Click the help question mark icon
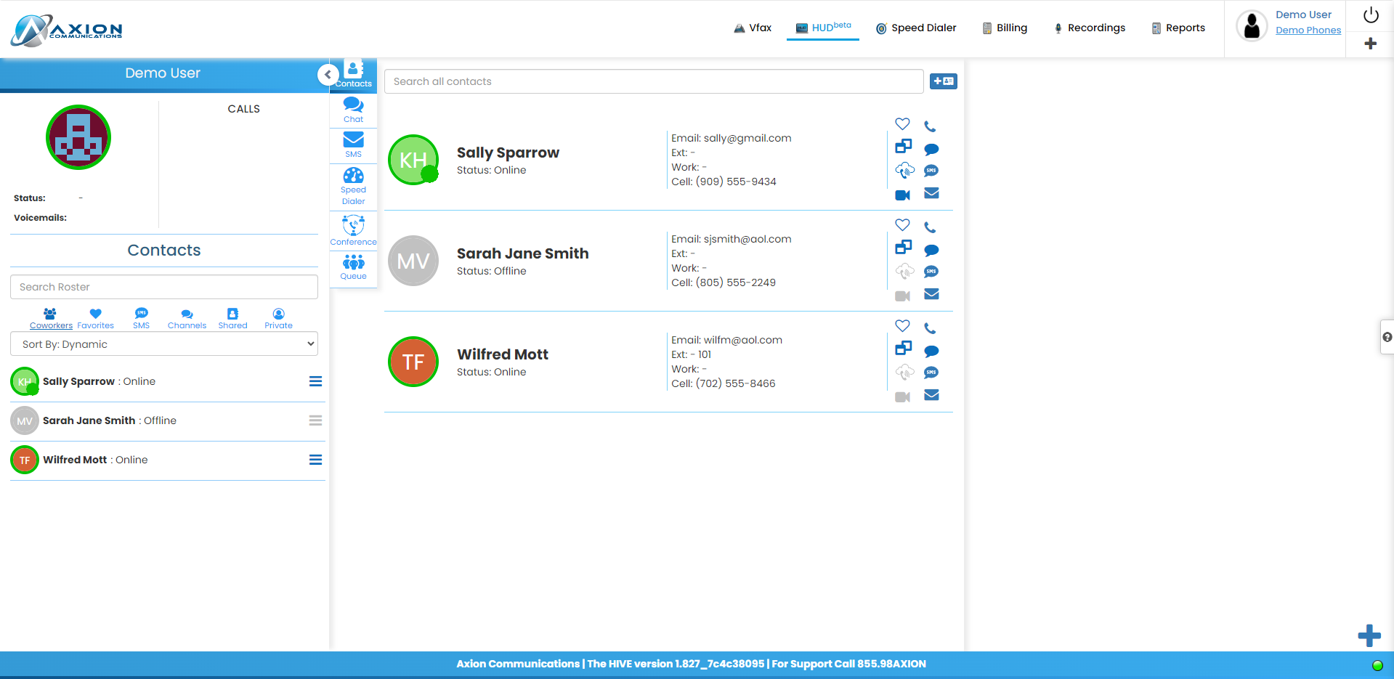 [1387, 337]
